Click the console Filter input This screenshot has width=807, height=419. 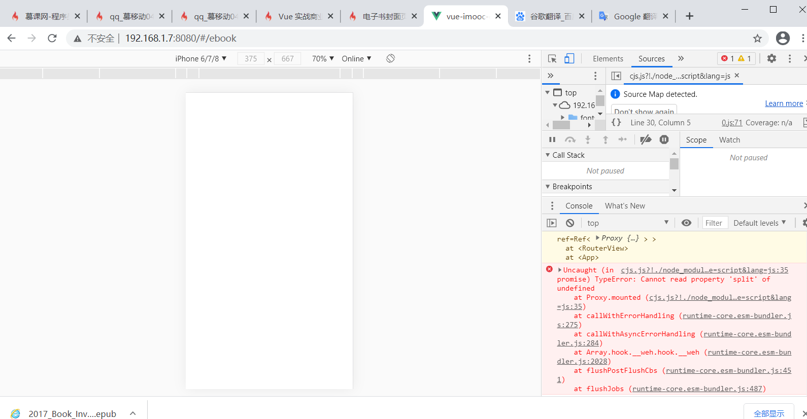[714, 223]
